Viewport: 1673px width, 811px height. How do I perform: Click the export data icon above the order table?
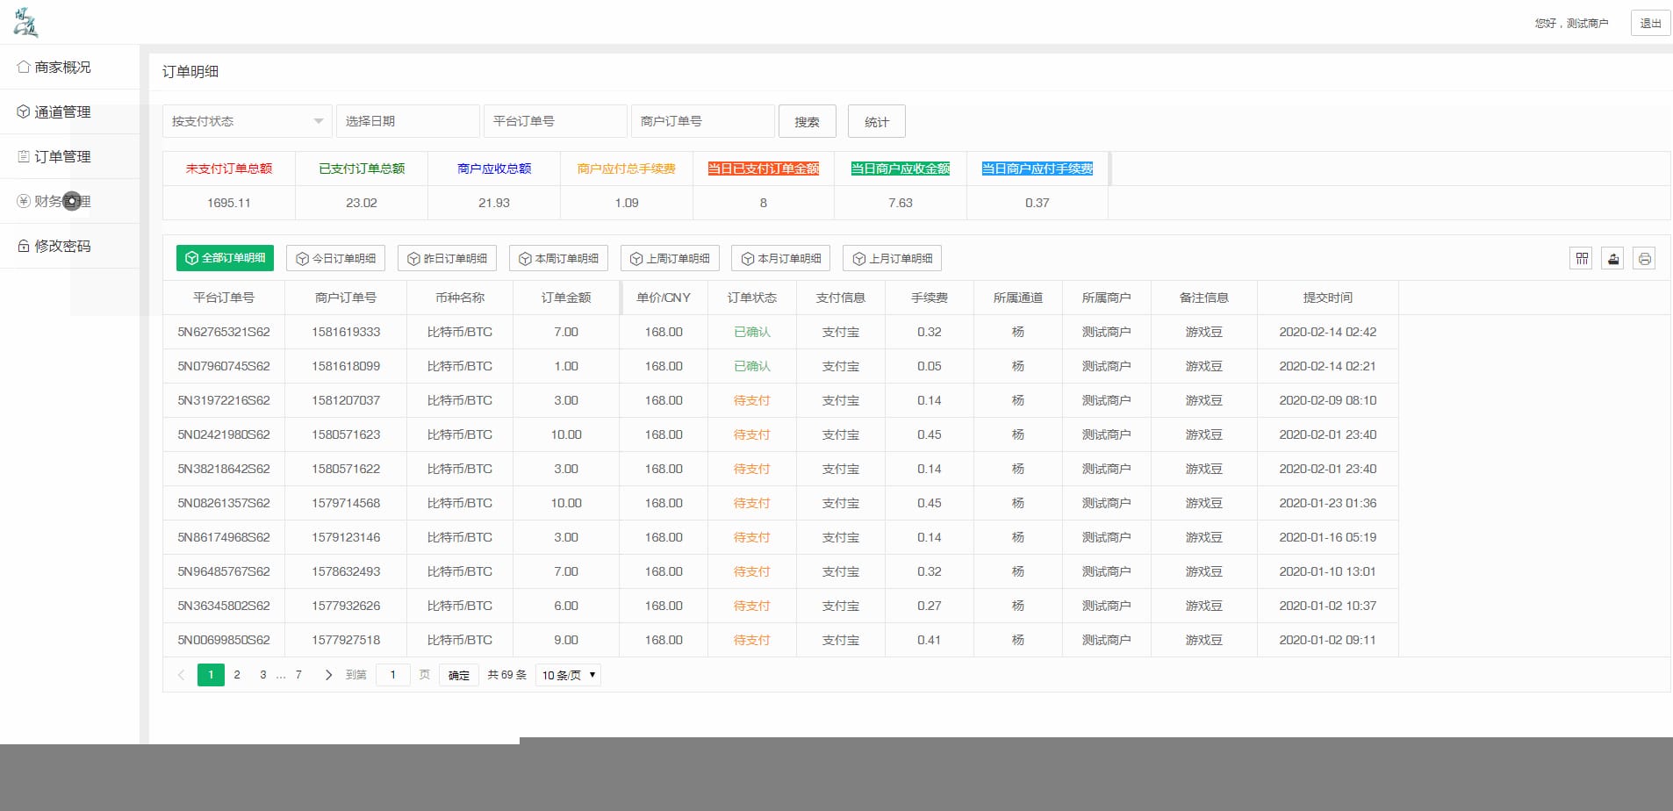click(x=1612, y=258)
